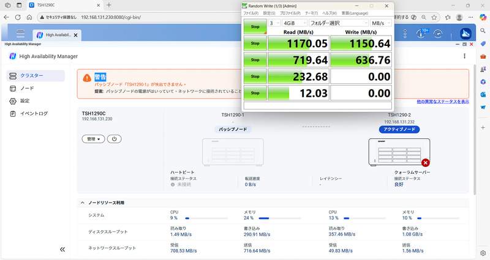Click the red error badge on TSH1290-2
The height and width of the screenshot is (260, 490).
click(x=425, y=163)
